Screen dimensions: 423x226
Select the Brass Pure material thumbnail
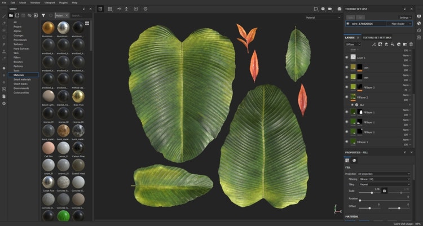pos(78,96)
